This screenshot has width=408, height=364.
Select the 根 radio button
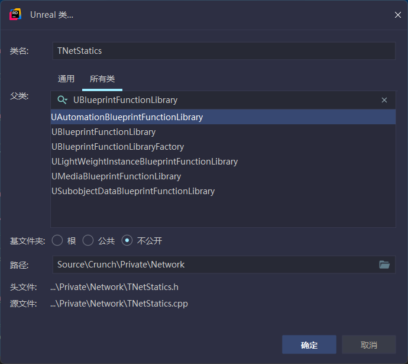(57, 240)
